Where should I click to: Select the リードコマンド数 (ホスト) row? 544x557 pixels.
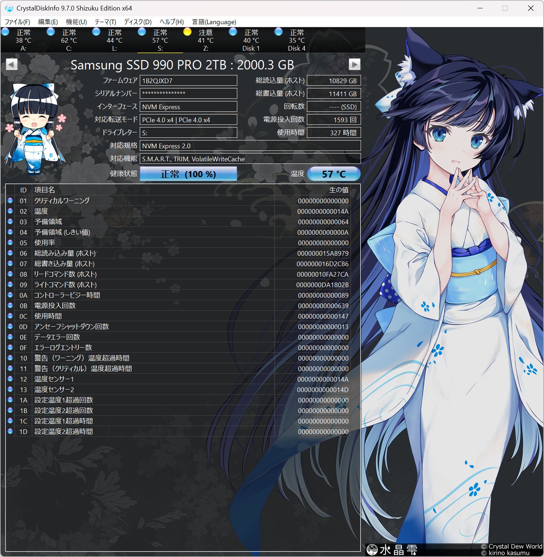(178, 274)
